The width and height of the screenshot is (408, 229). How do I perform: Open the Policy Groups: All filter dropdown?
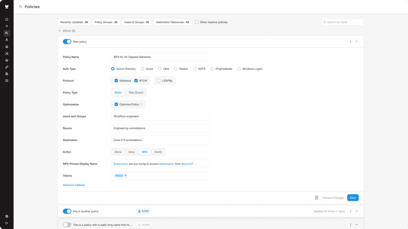tap(106, 22)
